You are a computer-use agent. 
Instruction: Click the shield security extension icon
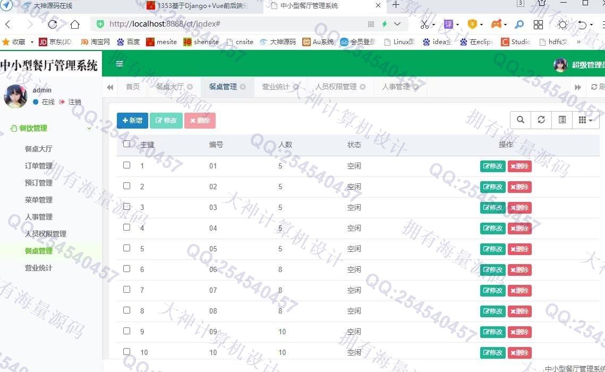tap(472, 24)
